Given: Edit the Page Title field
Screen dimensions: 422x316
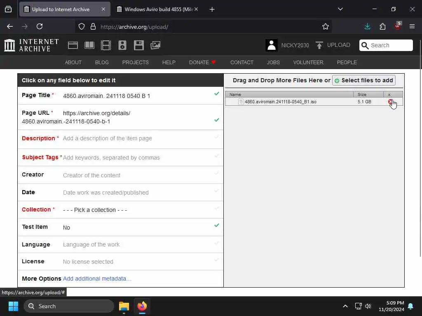Looking at the screenshot, I should pyautogui.click(x=107, y=96).
